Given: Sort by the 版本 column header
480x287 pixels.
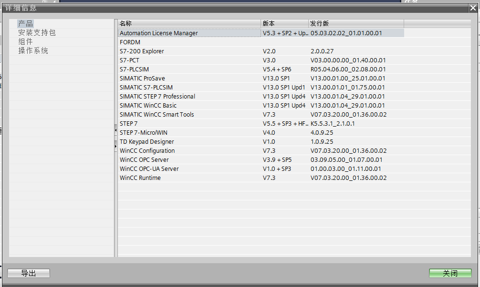Looking at the screenshot, I should click(285, 23).
